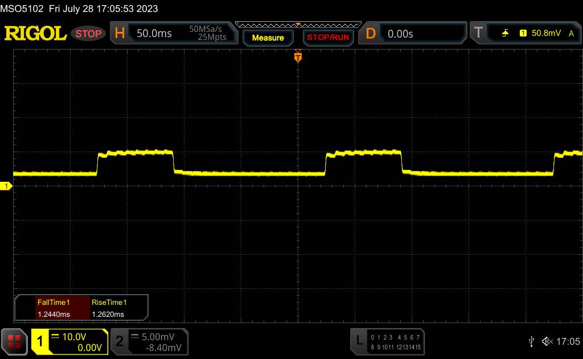
Task: Click the orange trigger position T marker
Action: [x=298, y=57]
